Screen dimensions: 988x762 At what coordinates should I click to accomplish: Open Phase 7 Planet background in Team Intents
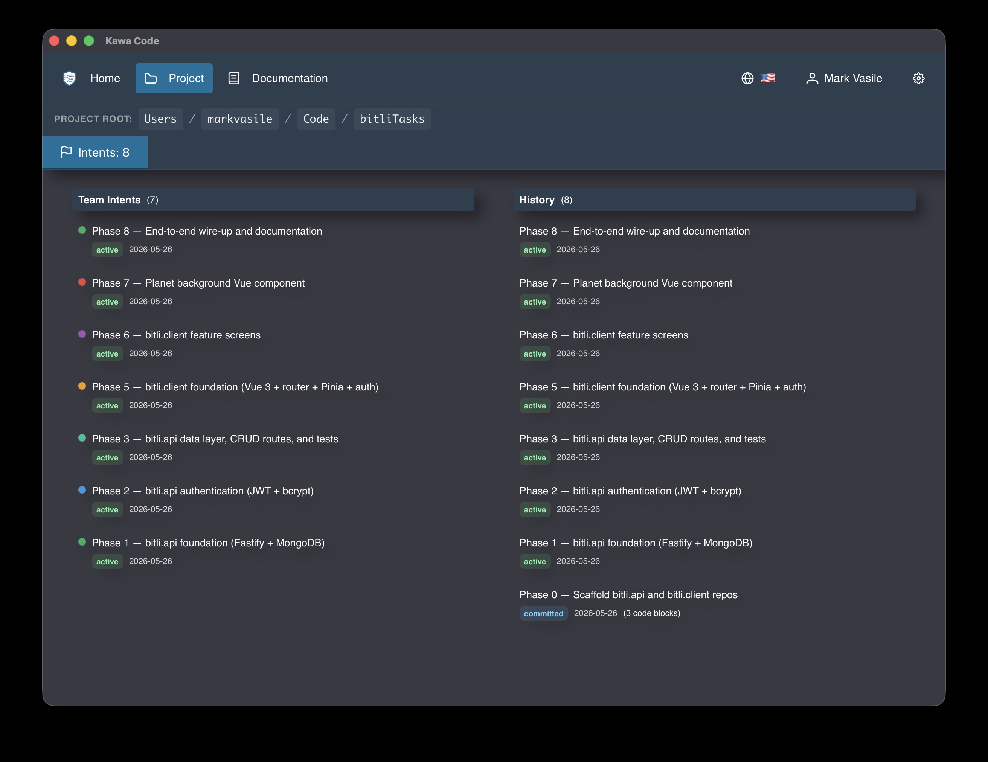coord(198,283)
